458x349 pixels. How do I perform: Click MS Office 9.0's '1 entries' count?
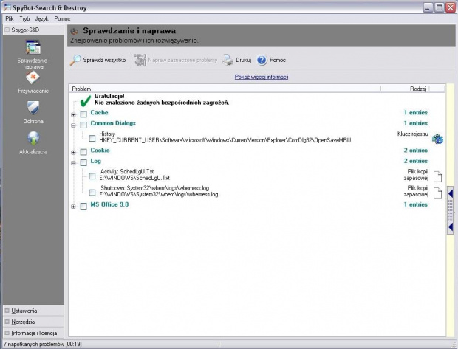416,204
